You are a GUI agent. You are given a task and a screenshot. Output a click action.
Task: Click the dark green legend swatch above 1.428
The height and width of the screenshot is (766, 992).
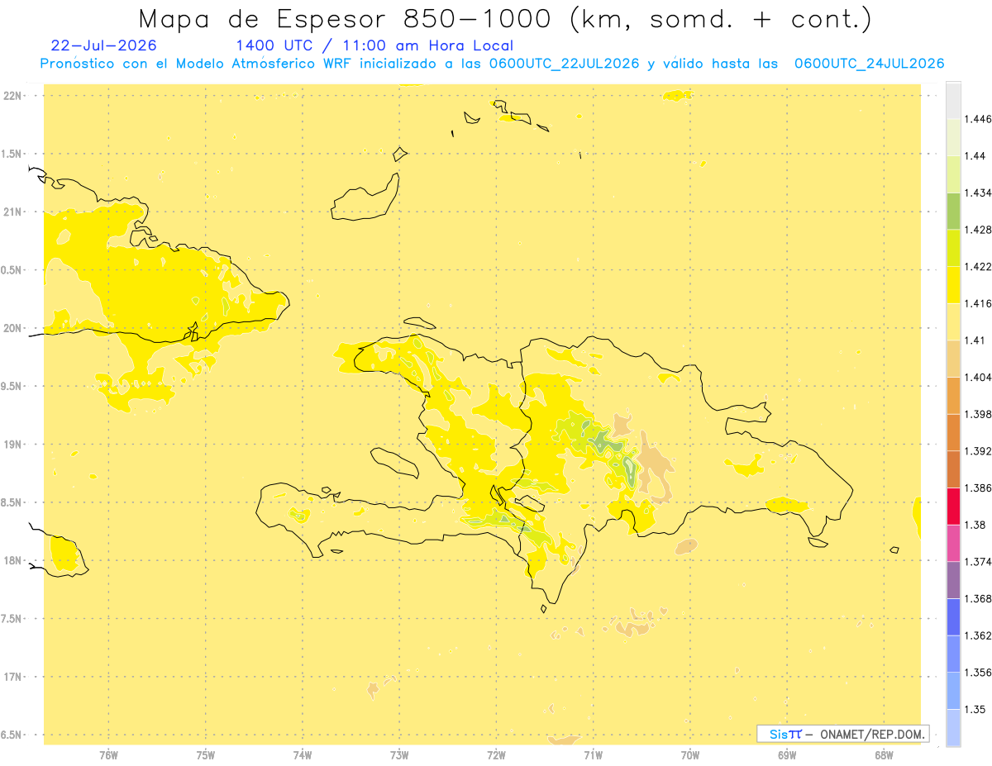click(x=953, y=212)
